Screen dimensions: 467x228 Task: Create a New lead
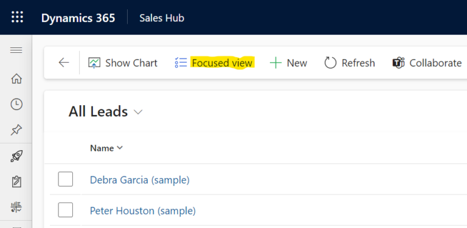click(297, 63)
